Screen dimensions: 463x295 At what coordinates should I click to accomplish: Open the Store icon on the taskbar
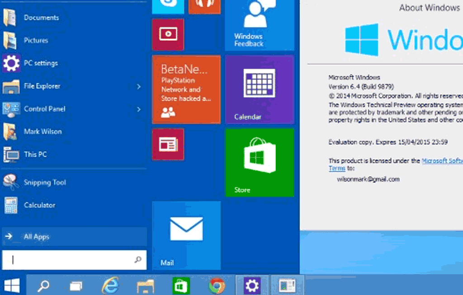pyautogui.click(x=181, y=285)
